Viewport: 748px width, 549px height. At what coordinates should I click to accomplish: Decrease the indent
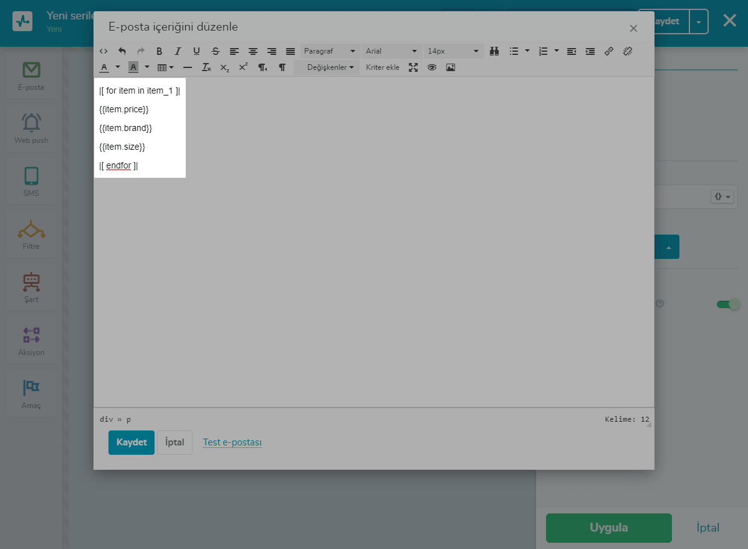572,51
